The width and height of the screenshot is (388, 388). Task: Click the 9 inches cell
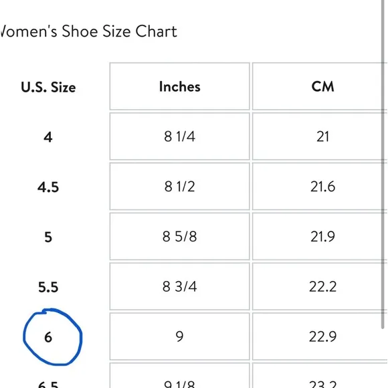180,336
